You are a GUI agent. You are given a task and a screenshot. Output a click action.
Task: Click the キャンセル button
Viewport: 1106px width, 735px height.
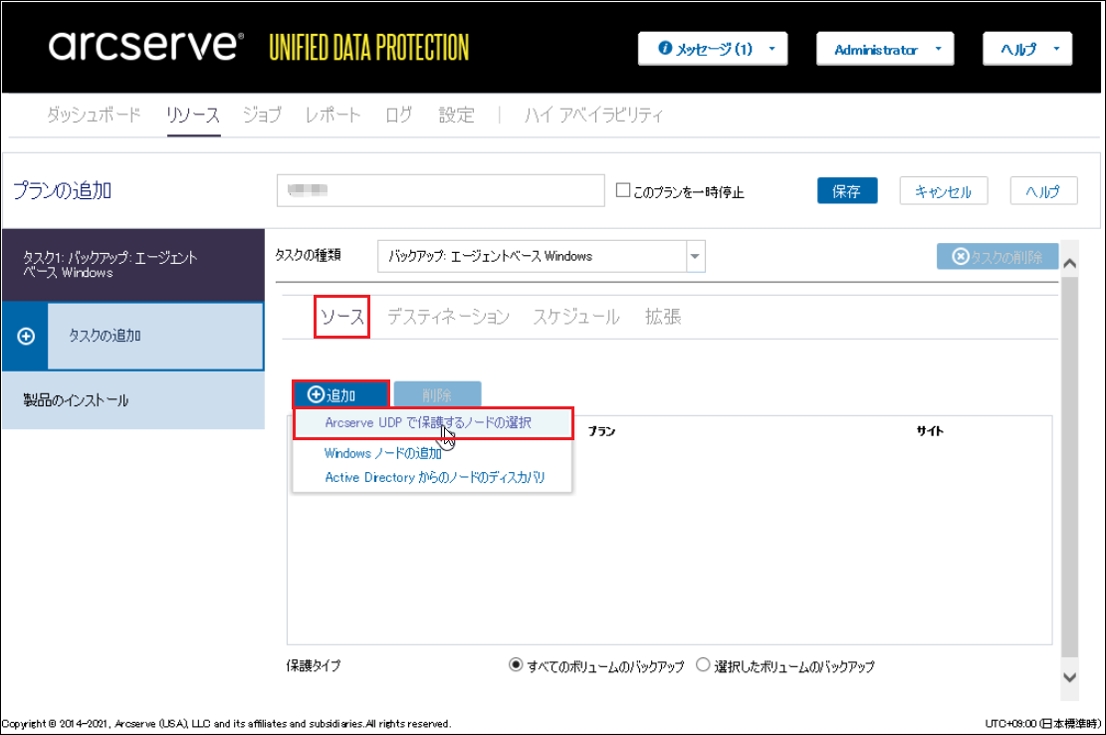pyautogui.click(x=943, y=190)
